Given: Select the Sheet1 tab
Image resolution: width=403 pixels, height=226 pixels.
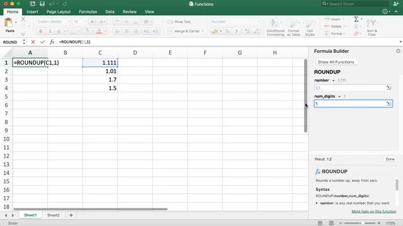Looking at the screenshot, I should pos(30,215).
